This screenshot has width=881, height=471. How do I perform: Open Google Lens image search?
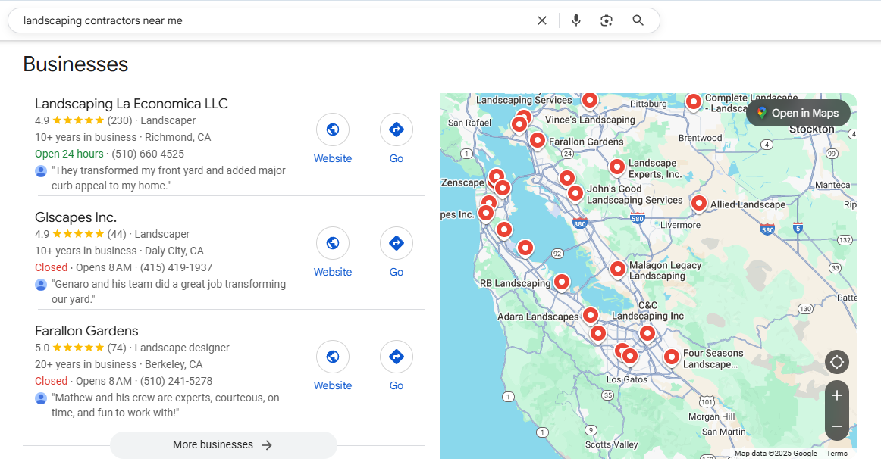[607, 20]
